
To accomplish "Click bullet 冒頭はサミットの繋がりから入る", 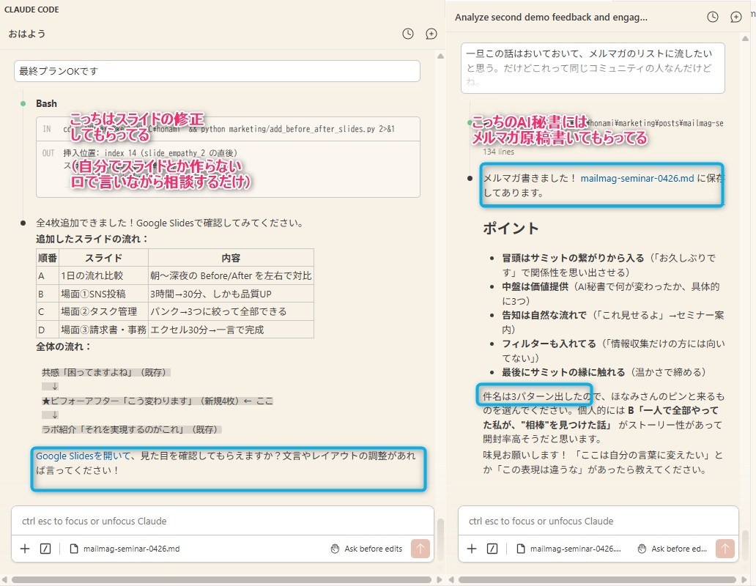I will click(573, 258).
